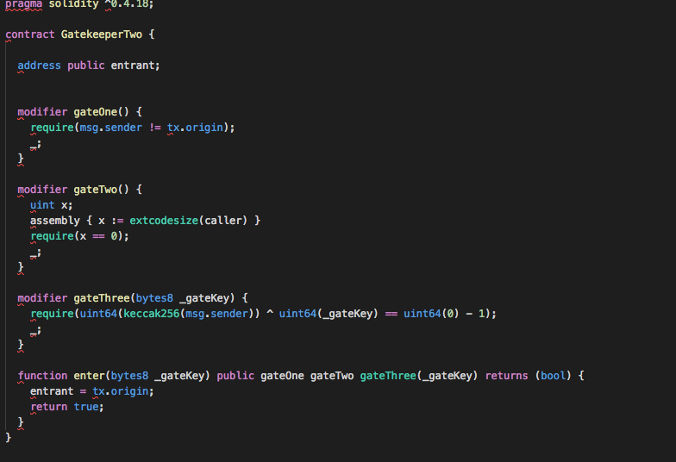
Task: Click the 'return' keyword before true
Action: [x=48, y=407]
